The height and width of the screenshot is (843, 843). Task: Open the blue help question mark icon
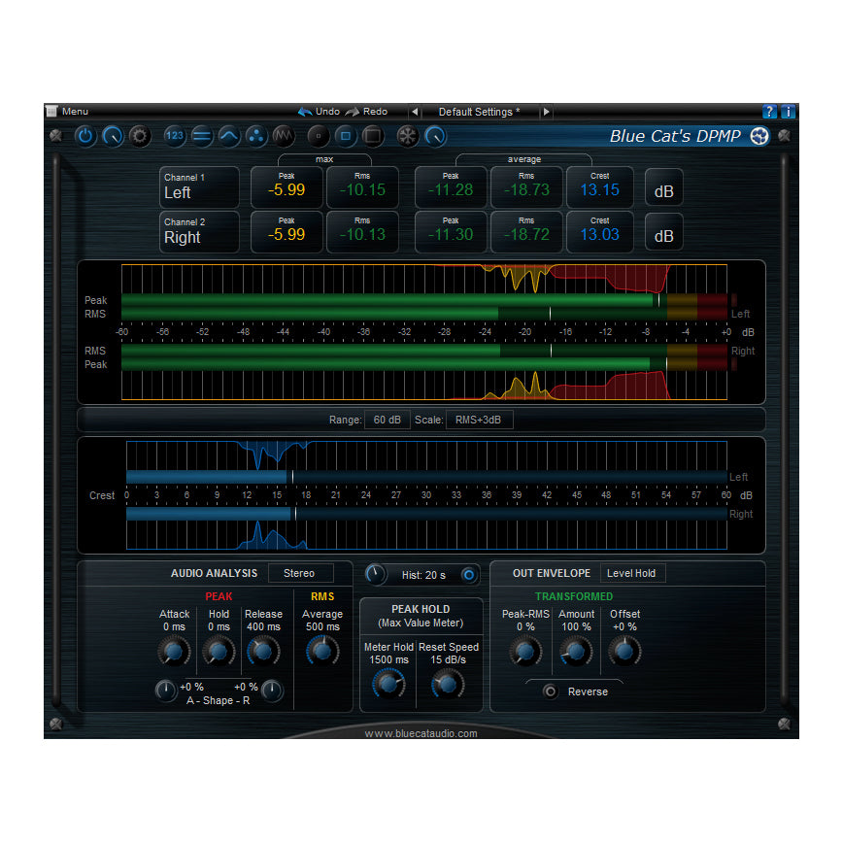pyautogui.click(x=769, y=112)
